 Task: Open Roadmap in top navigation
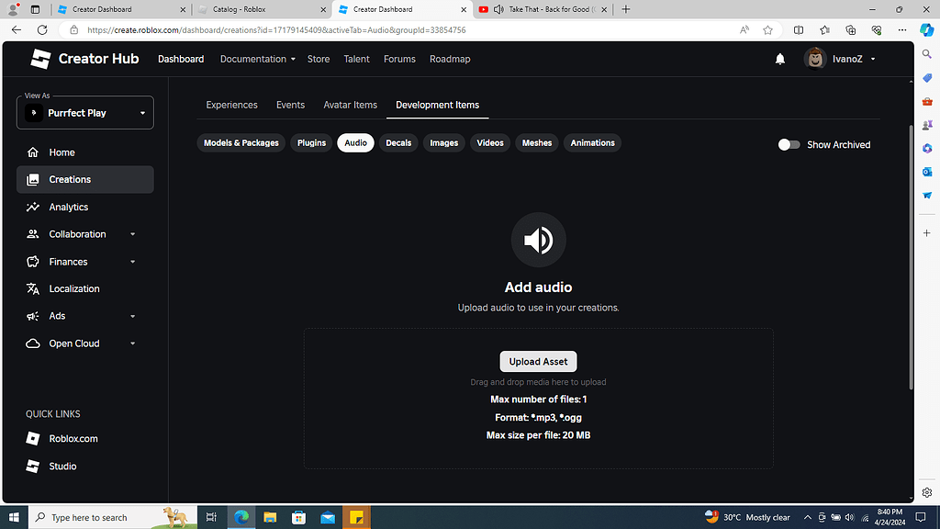pyautogui.click(x=450, y=59)
